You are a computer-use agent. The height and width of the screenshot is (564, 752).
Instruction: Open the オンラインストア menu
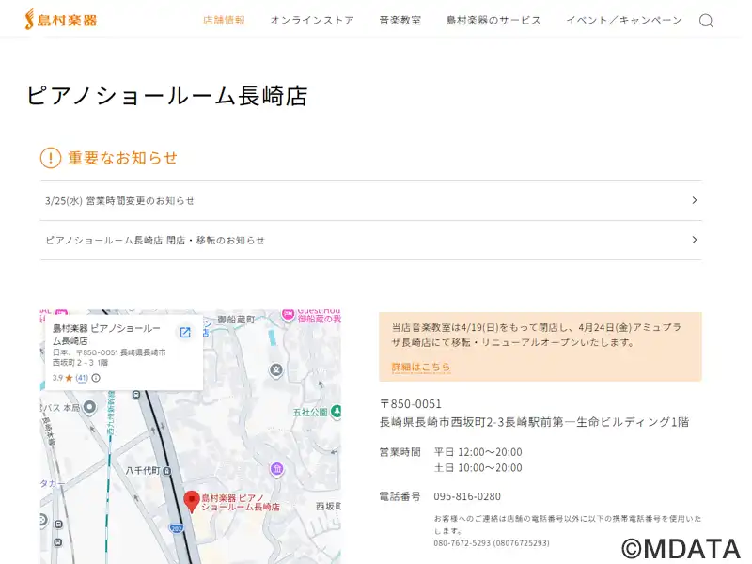(x=312, y=20)
